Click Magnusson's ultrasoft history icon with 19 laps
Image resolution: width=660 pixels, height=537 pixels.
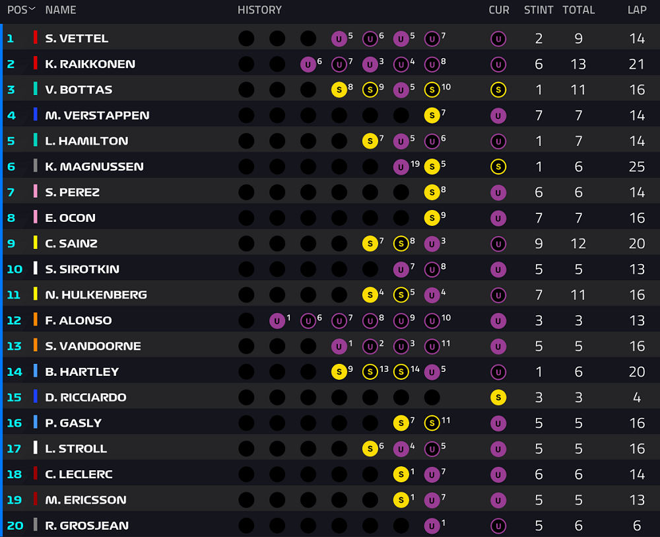[x=401, y=167]
